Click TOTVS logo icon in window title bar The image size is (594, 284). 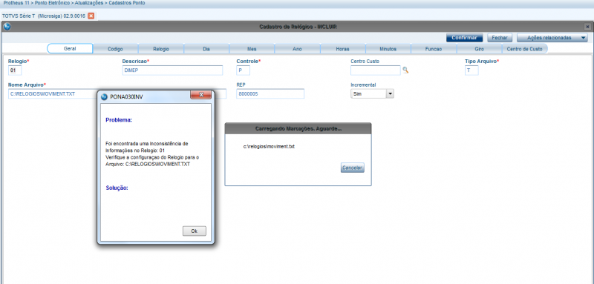(7, 27)
